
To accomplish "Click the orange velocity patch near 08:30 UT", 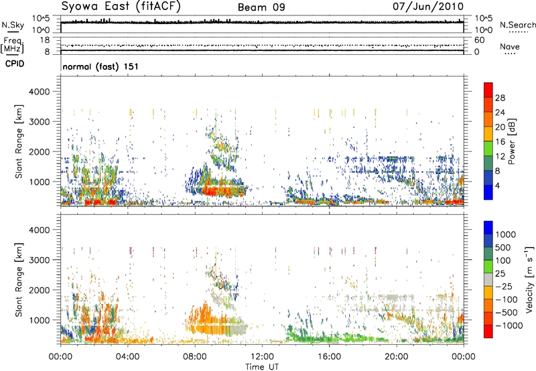I will click(x=205, y=314).
